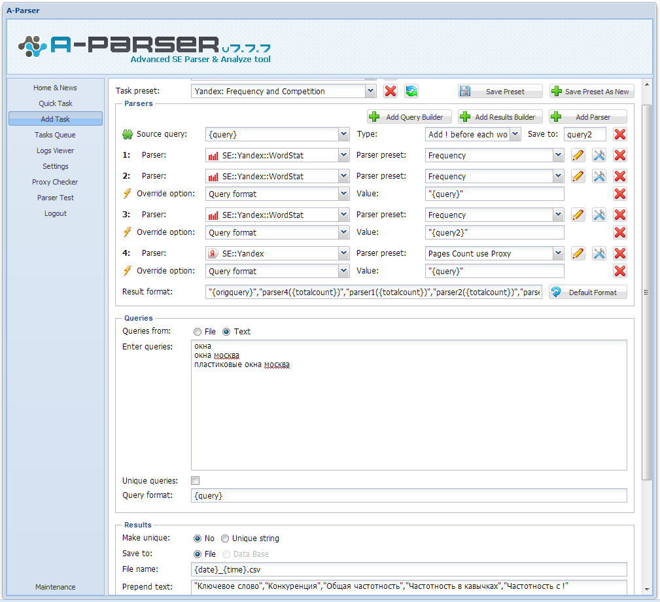Click lightning icon of parser 2 override
Viewport: 660px width, 602px height.
point(127,194)
